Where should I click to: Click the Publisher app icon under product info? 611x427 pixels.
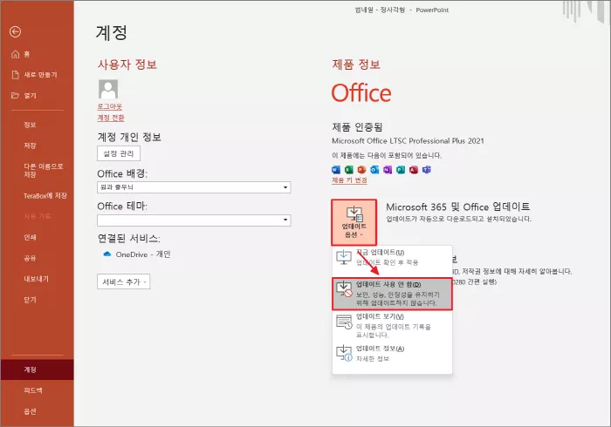tap(400, 170)
